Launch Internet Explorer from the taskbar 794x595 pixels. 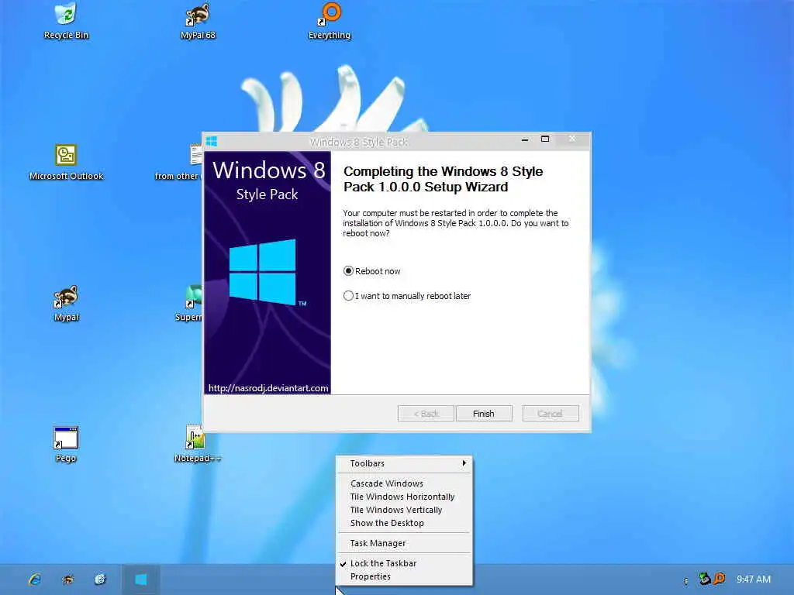click(34, 580)
